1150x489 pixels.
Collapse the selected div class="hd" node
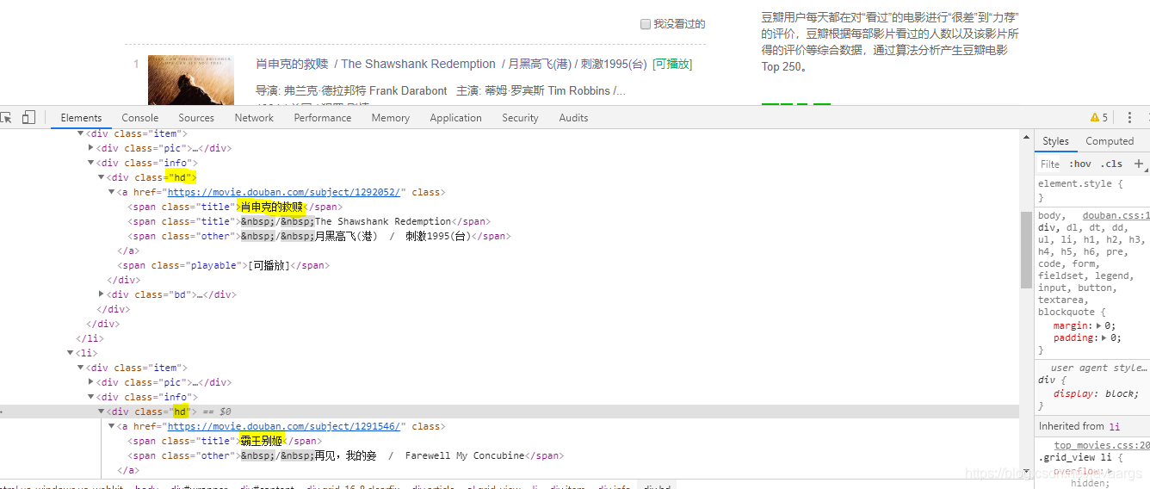click(x=102, y=412)
